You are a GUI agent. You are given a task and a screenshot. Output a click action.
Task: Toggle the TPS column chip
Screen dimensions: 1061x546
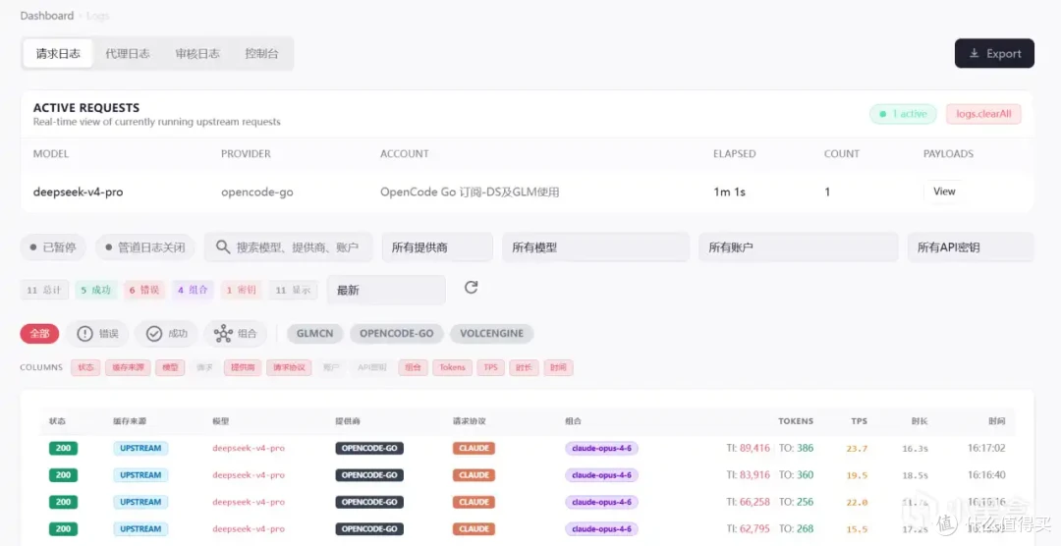490,367
